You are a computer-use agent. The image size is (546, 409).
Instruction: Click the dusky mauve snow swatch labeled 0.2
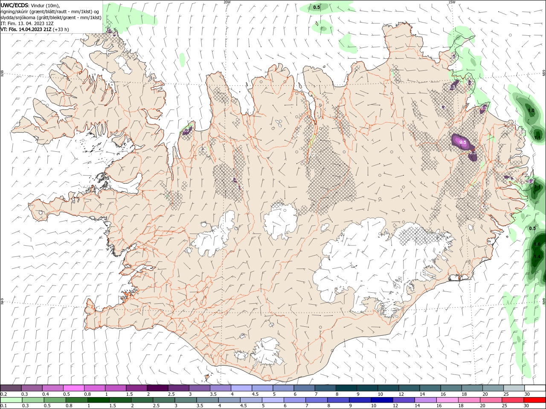(11, 388)
